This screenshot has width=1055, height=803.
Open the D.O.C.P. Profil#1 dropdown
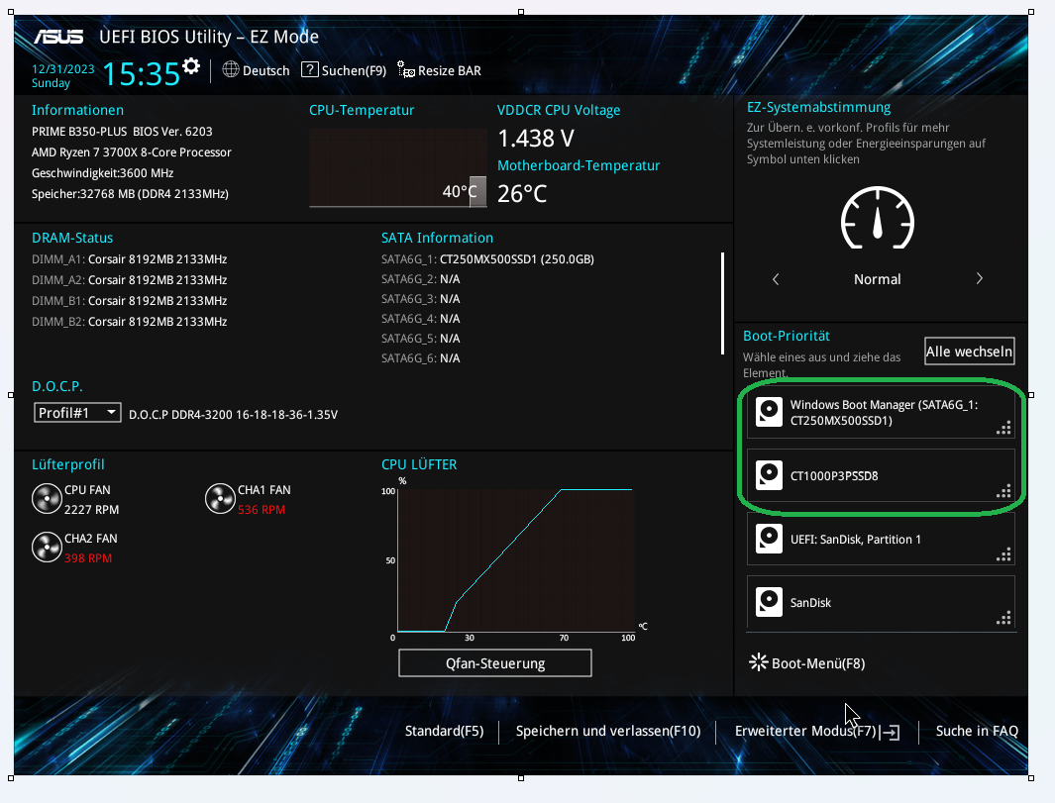(x=77, y=412)
